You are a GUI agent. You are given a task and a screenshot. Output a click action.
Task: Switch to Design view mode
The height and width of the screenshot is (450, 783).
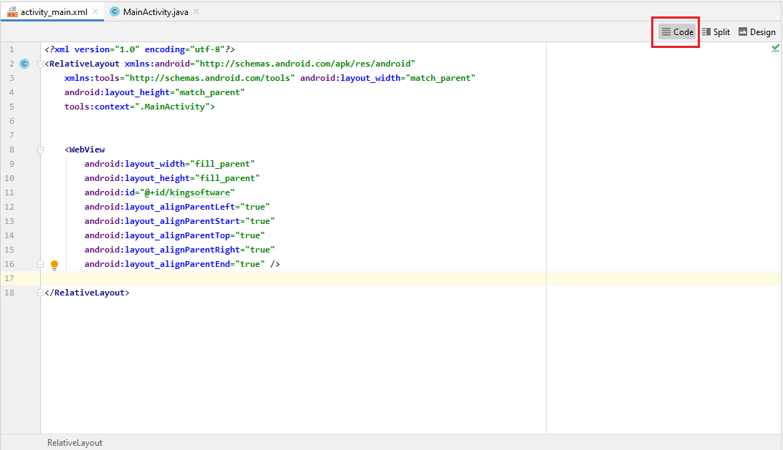click(x=756, y=32)
